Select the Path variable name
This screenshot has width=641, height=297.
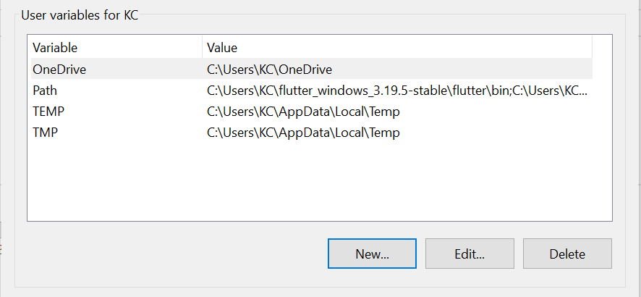[45, 91]
